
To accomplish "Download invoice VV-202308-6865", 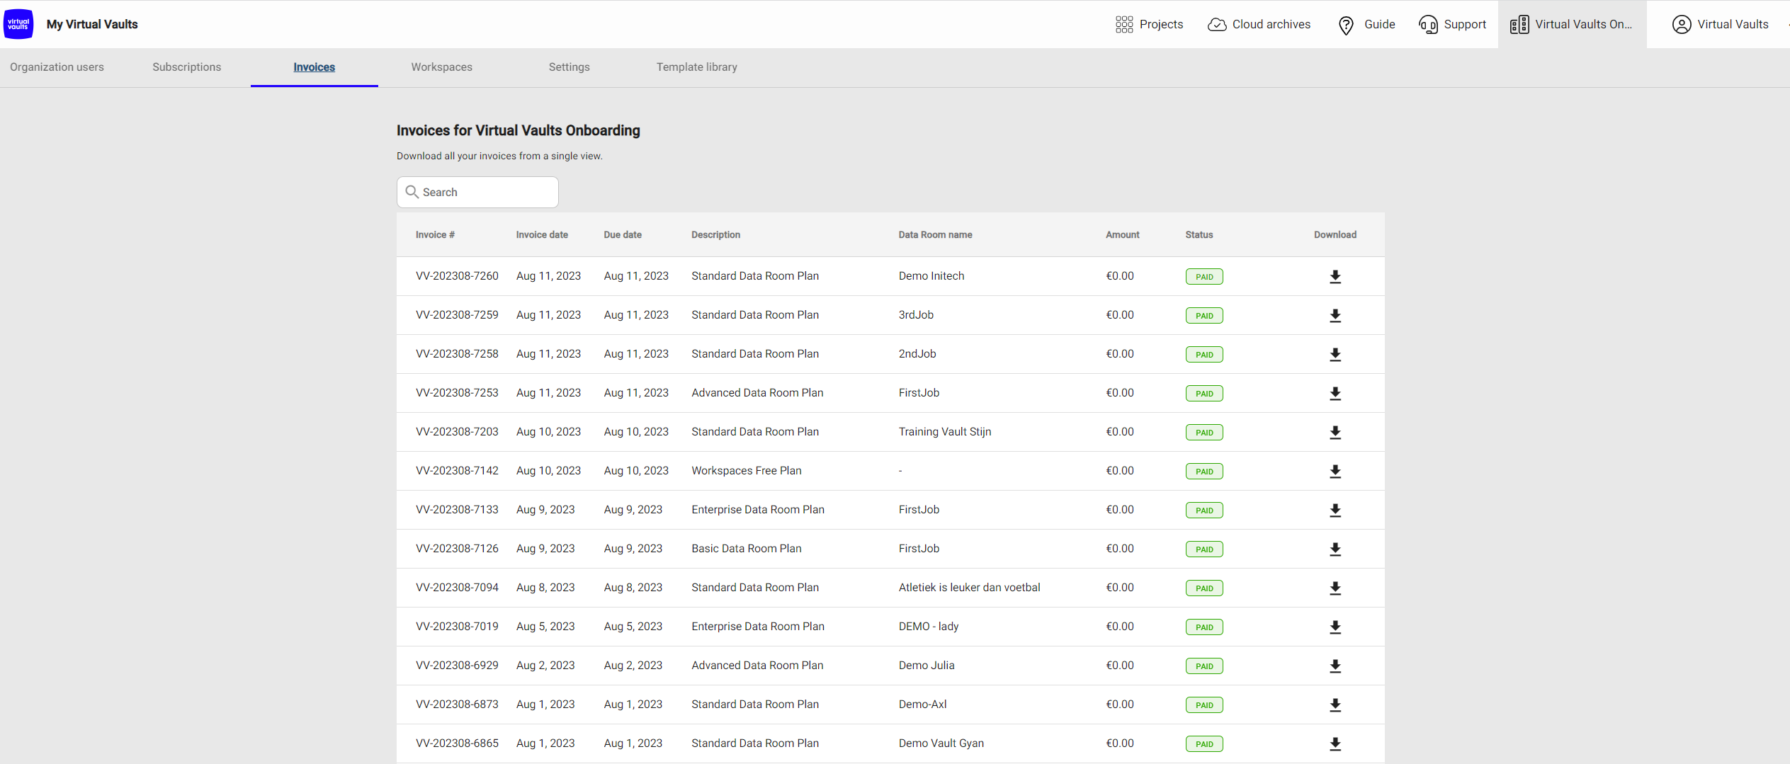I will coord(1335,744).
